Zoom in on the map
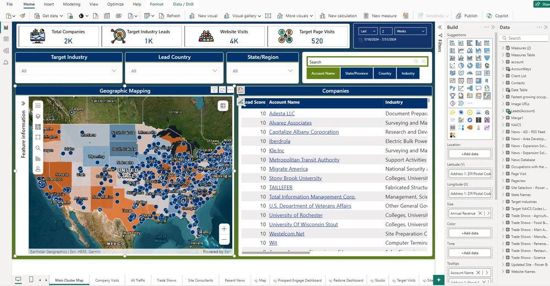Viewport: 550px width, 286px height. click(224, 229)
